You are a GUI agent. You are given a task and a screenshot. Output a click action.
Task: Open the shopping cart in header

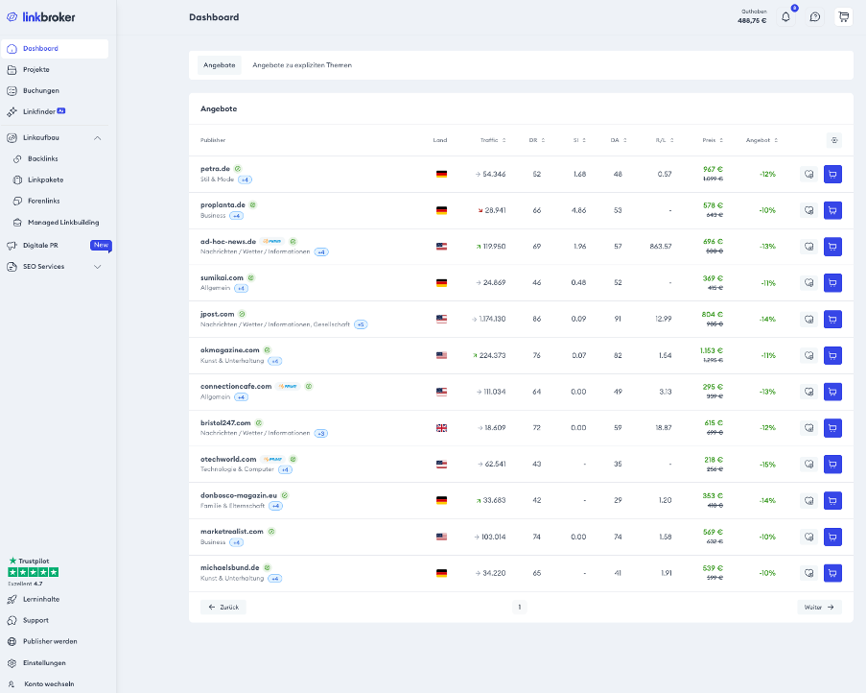844,17
